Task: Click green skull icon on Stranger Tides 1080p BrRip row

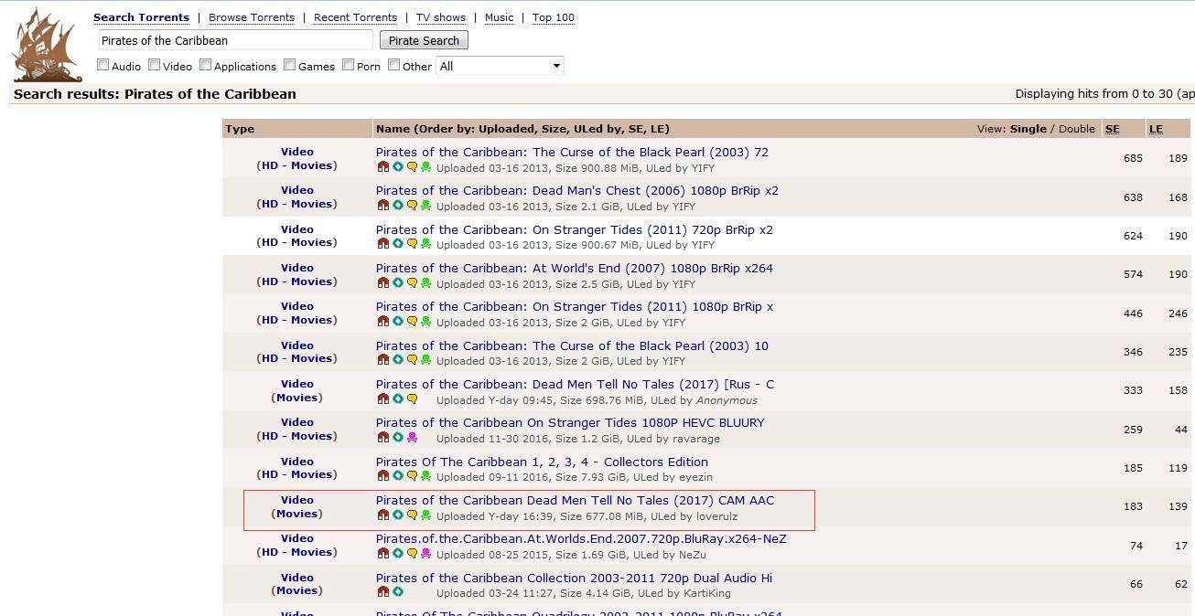Action: click(x=425, y=322)
